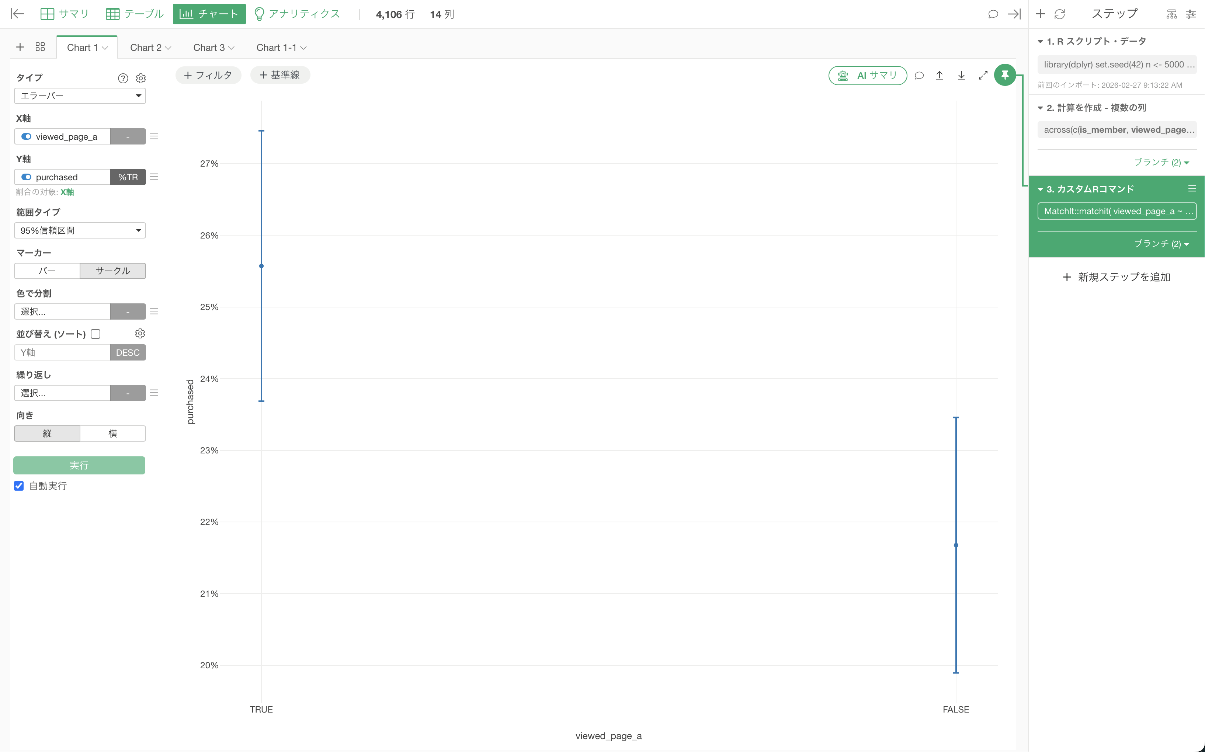The image size is (1205, 752).
Task: Click the fullscreen expand chart icon
Action: point(983,75)
